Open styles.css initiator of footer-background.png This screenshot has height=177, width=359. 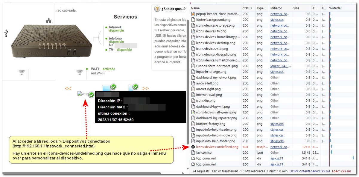pyautogui.click(x=277, y=20)
